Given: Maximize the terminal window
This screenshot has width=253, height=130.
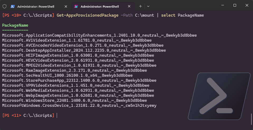Looking at the screenshot, I should 235,5.
